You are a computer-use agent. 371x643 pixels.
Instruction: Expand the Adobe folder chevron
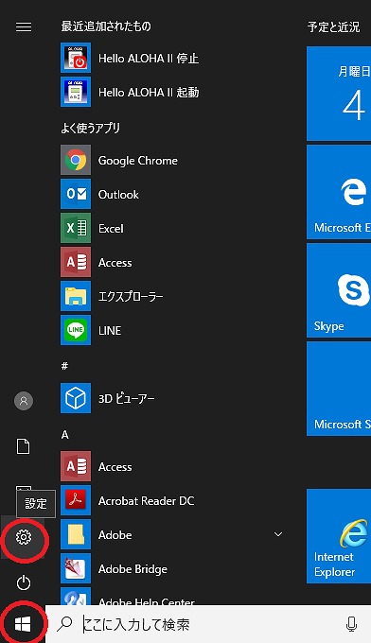coord(278,534)
